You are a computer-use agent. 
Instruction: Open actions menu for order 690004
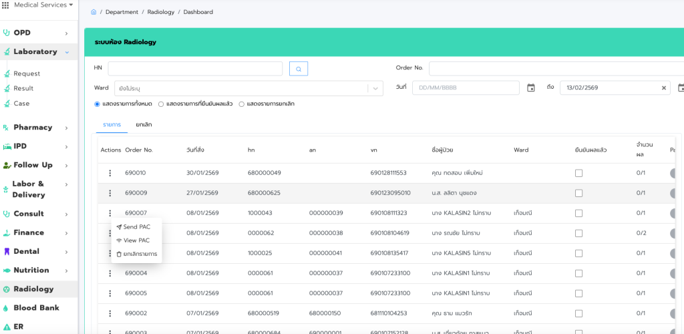(x=110, y=273)
